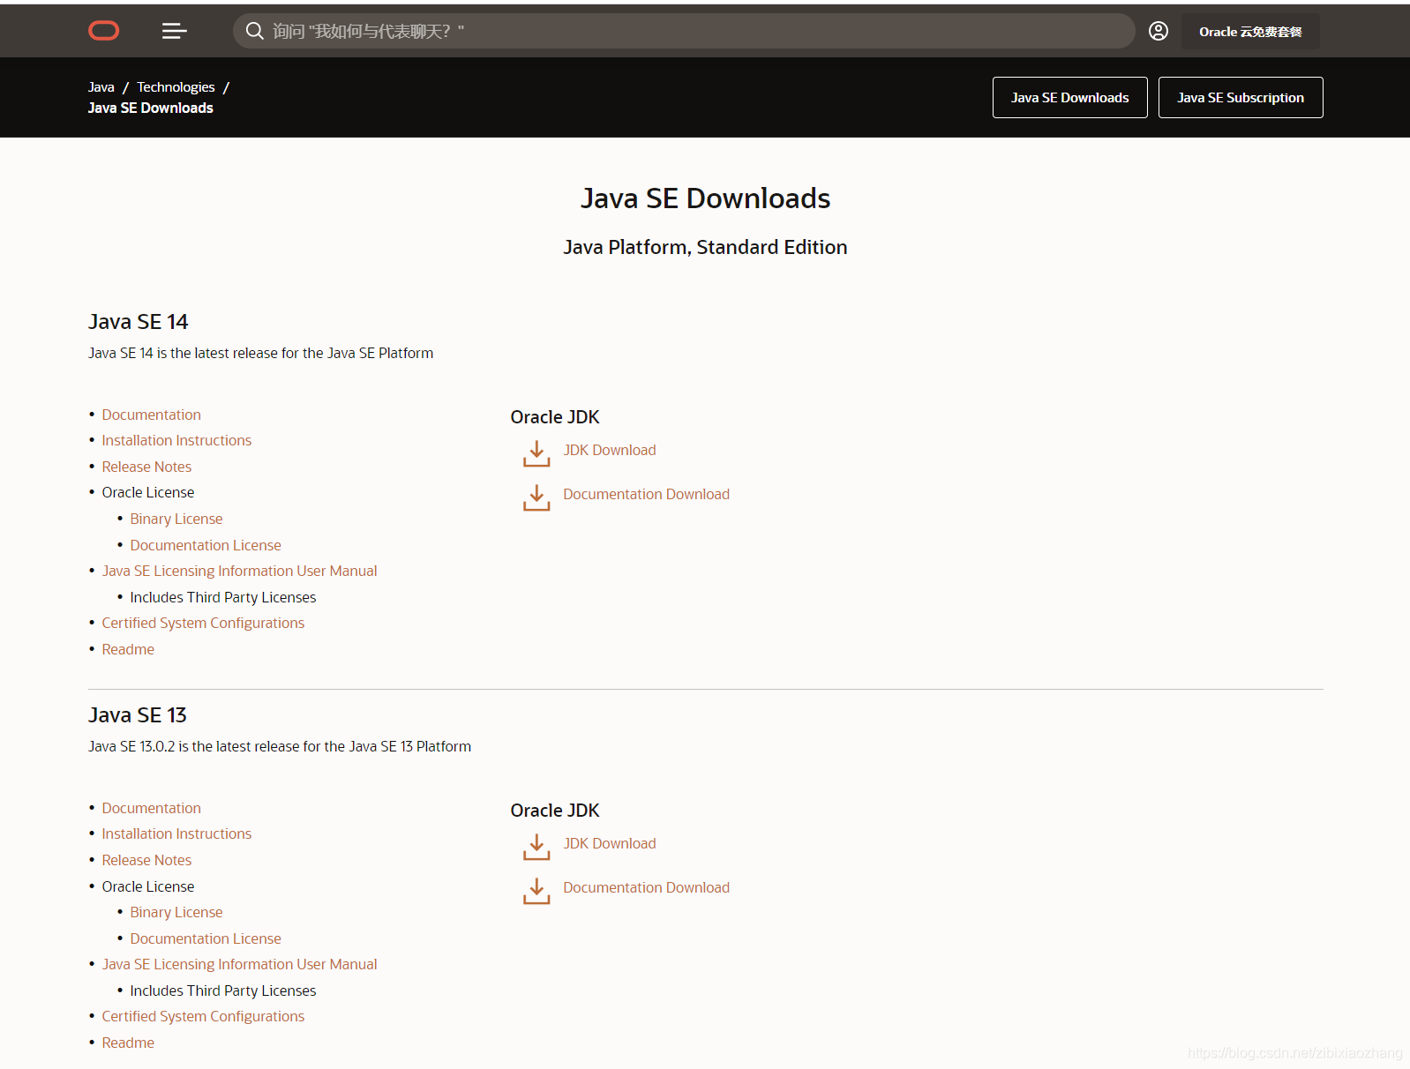The image size is (1410, 1069).
Task: Open Java SE 13 Release Notes
Action: [x=146, y=860]
